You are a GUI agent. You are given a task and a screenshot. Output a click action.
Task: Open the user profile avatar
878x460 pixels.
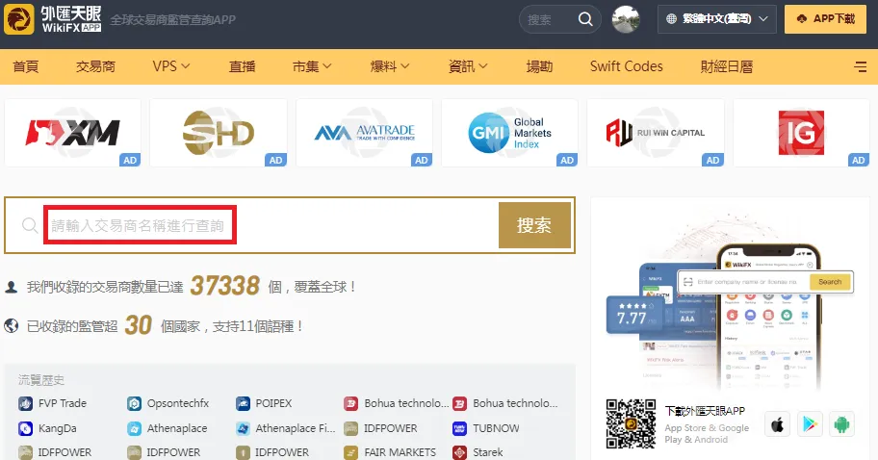(626, 19)
